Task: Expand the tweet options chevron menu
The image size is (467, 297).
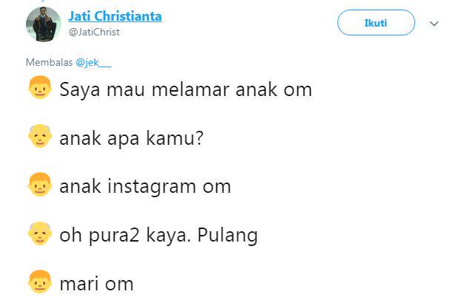Action: 434,24
